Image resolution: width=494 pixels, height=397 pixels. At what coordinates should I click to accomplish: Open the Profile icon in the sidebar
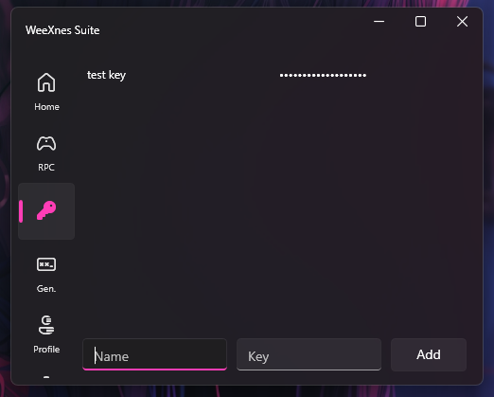click(46, 325)
